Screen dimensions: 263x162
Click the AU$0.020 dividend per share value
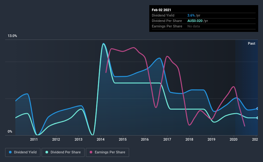(x=195, y=21)
